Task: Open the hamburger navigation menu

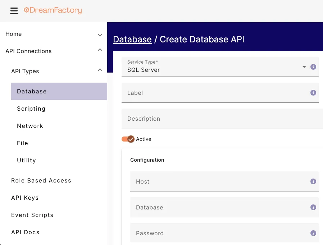Action: [14, 11]
